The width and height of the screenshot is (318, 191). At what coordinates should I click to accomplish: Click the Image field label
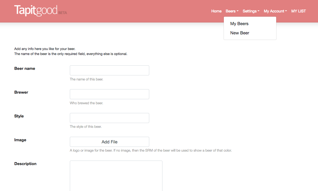20,140
